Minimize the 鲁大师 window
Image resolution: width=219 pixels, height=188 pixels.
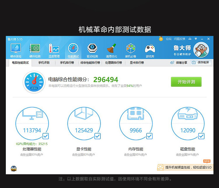[202, 39]
